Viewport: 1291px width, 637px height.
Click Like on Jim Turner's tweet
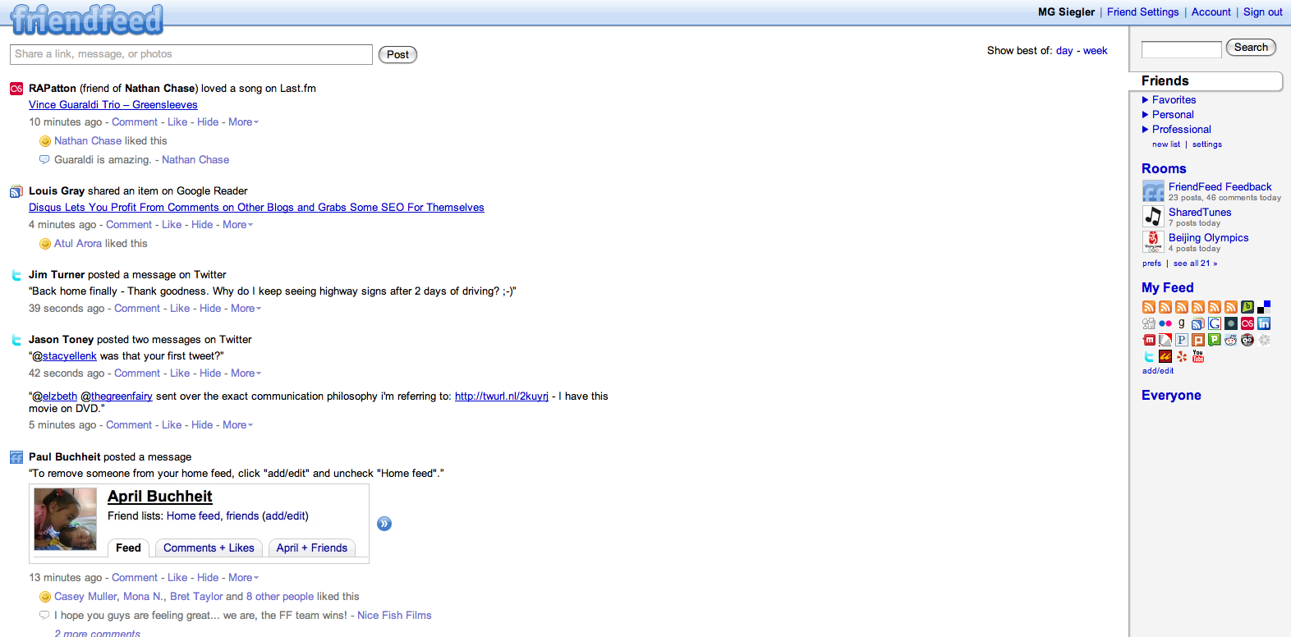point(180,308)
